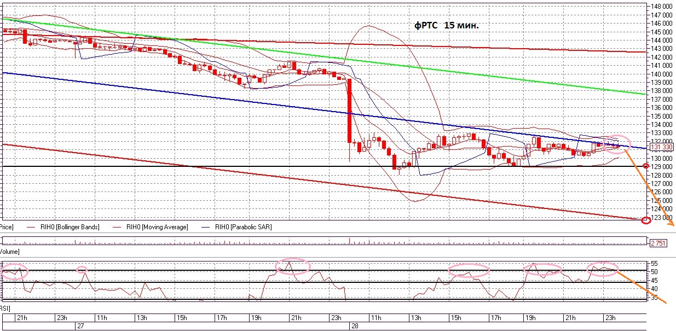The height and width of the screenshot is (331, 676).
Task: Click the 142 000 price axis label
Action: pos(662,57)
